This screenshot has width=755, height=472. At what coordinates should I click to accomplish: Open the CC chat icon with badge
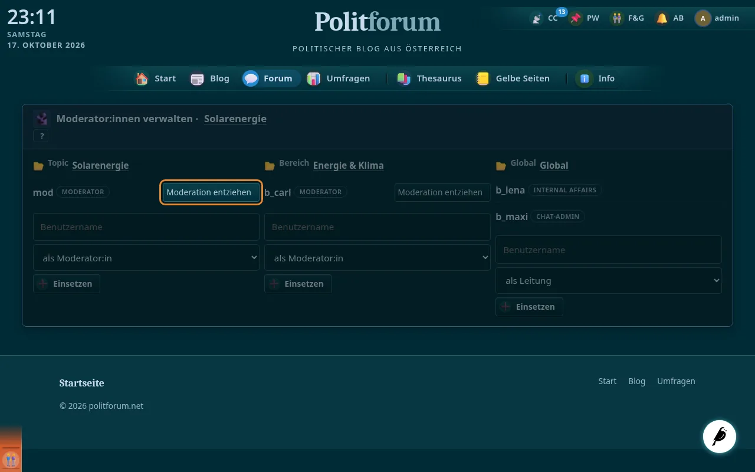point(537,18)
